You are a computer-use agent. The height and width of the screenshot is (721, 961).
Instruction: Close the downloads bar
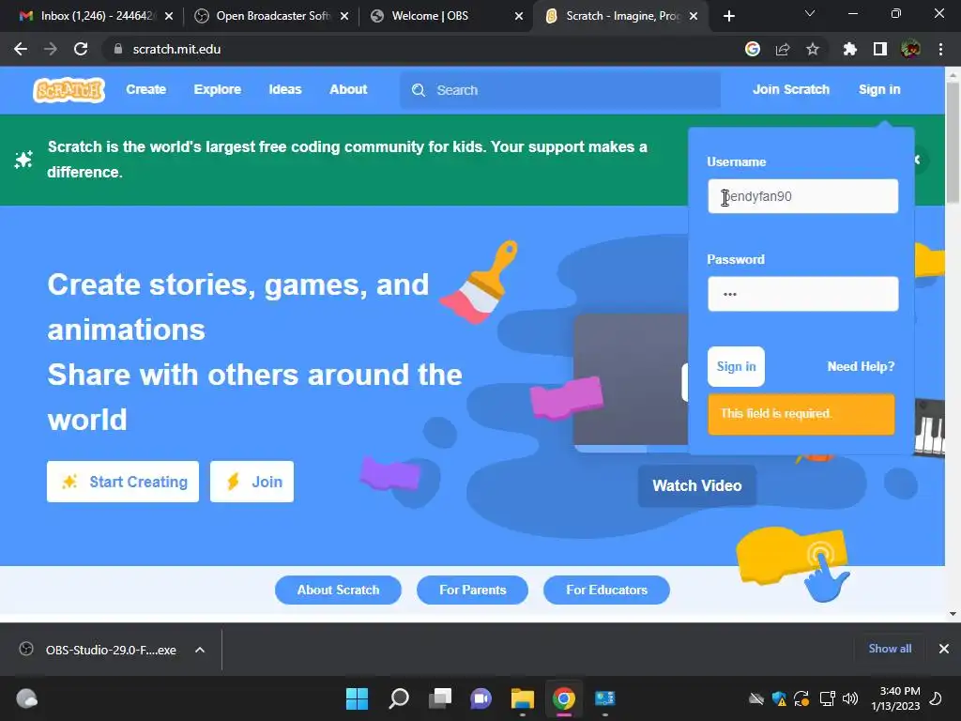[x=944, y=649]
